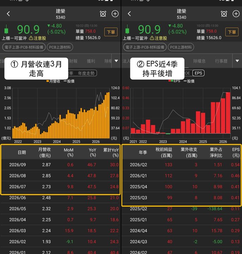Select 年度走勢 chart option
This screenshot has height=254, width=242.
pos(86,73)
